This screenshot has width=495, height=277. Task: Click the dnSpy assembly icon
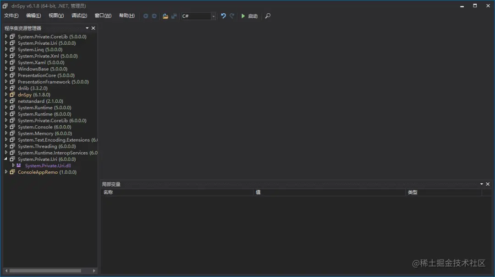(12, 95)
